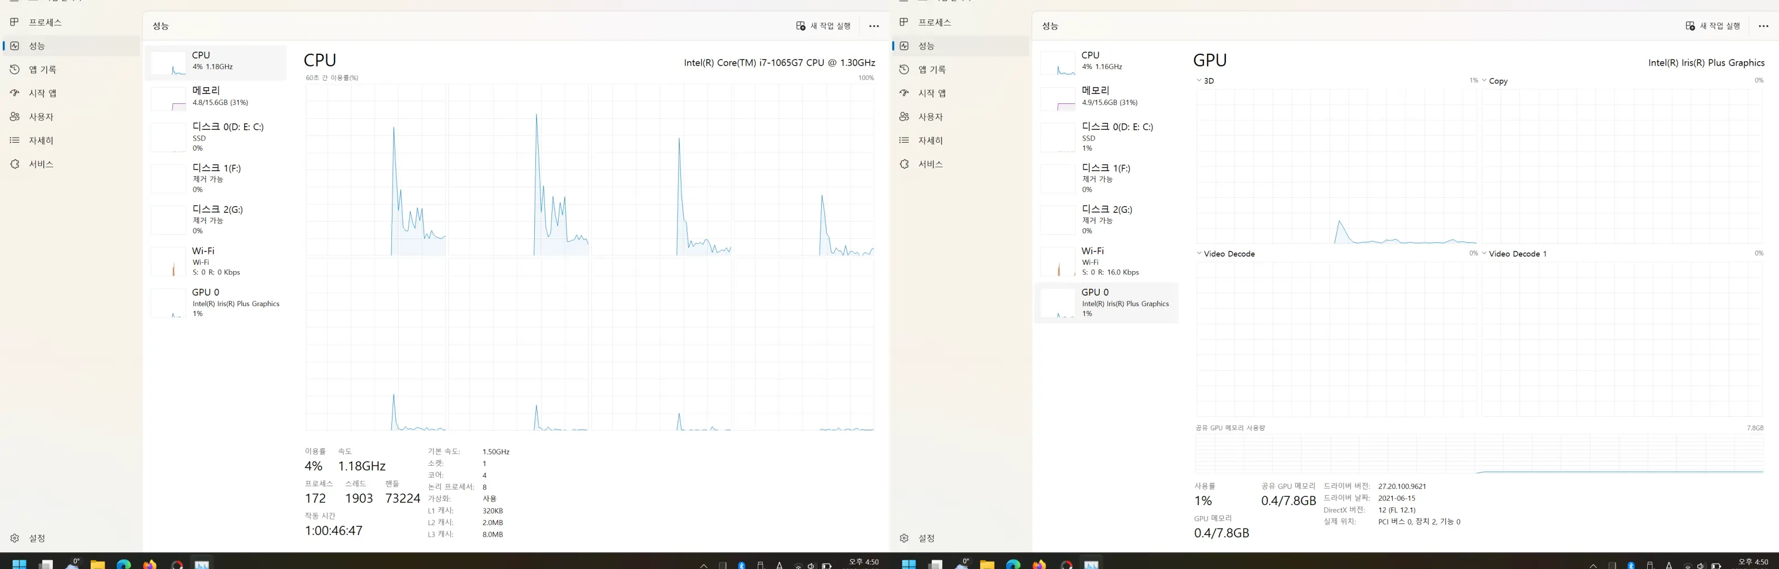Viewport: 1779px width, 569px height.
Task: Select 시작 앱 (Startup apps) in sidebar
Action: tap(42, 93)
